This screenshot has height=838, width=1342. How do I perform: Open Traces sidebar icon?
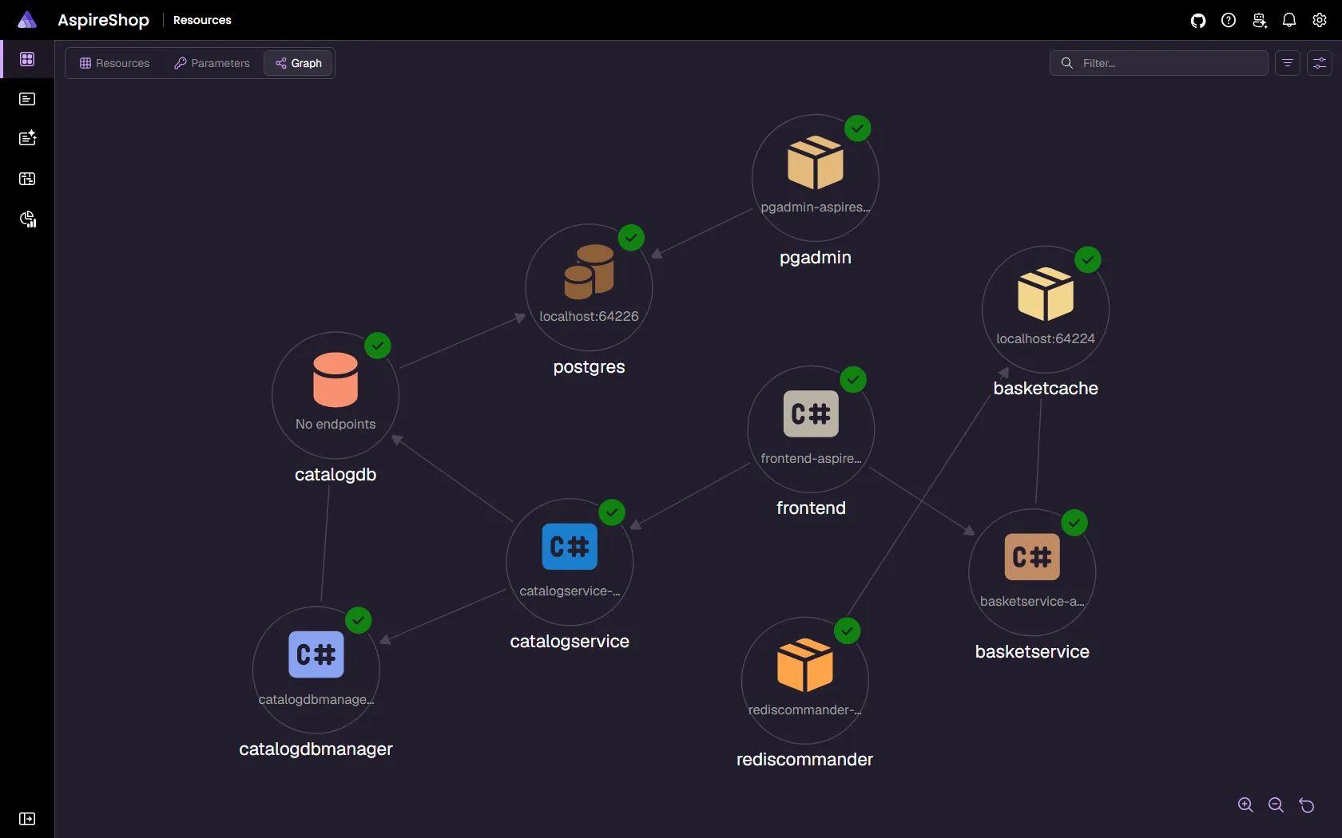pyautogui.click(x=27, y=179)
